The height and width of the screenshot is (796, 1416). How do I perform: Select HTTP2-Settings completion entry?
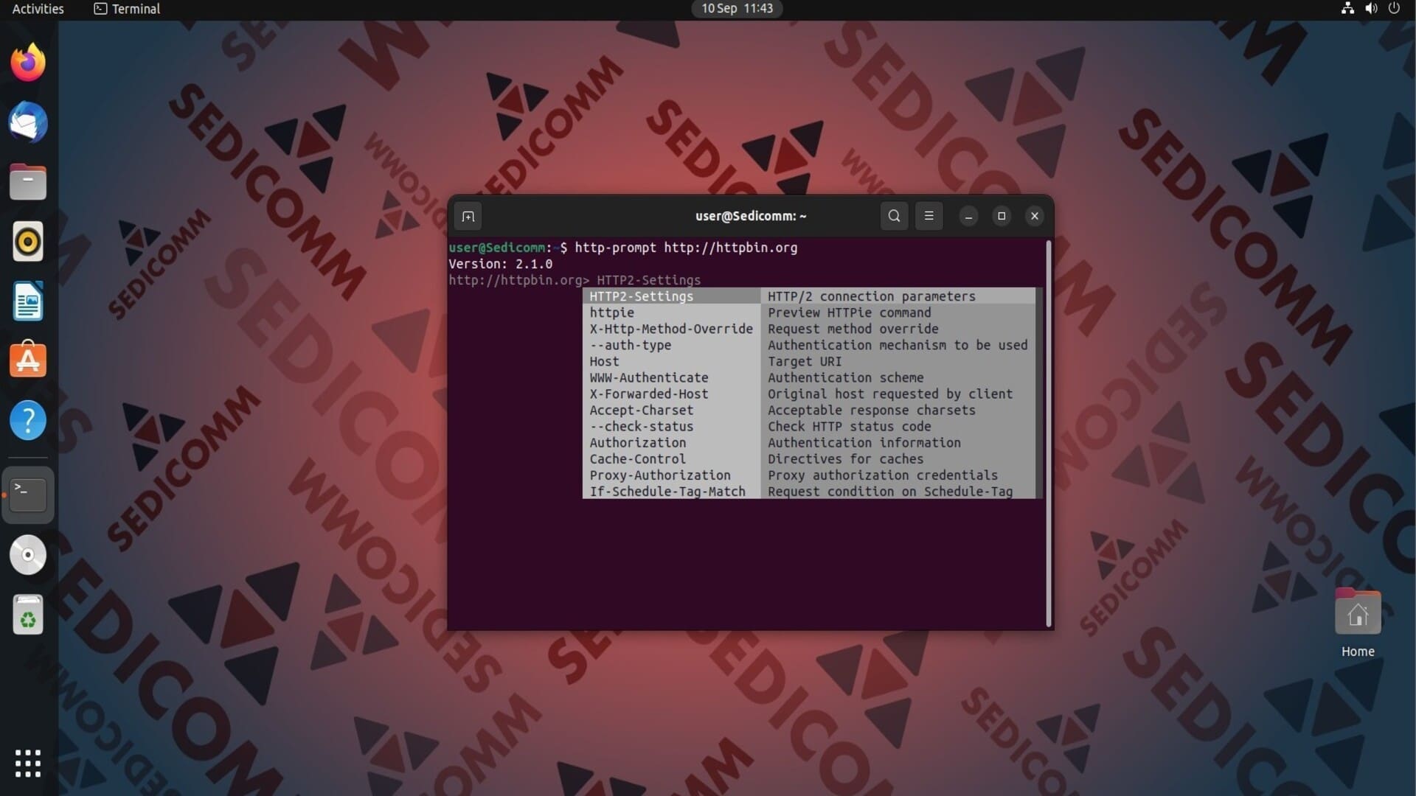pos(671,296)
